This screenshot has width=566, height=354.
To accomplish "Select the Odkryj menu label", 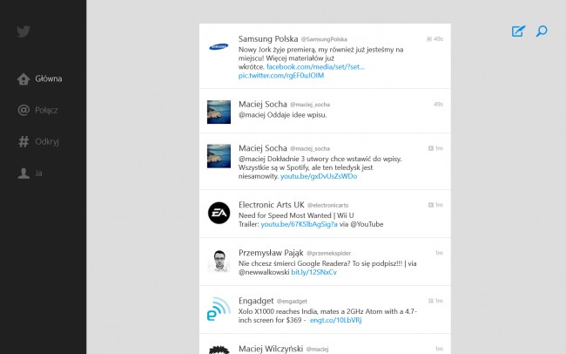I will pos(47,142).
